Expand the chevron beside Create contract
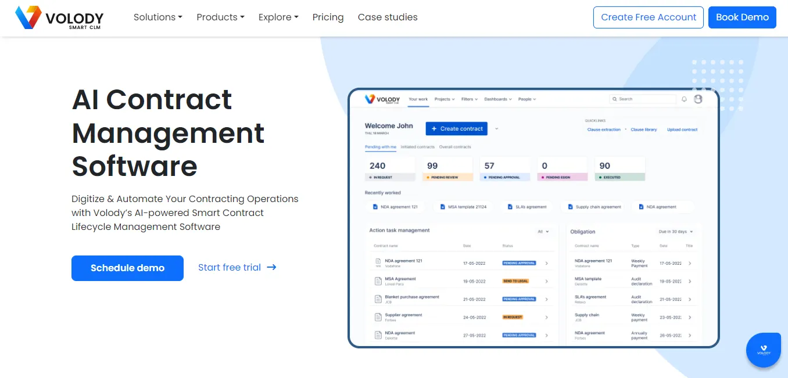The height and width of the screenshot is (378, 788). pos(496,128)
